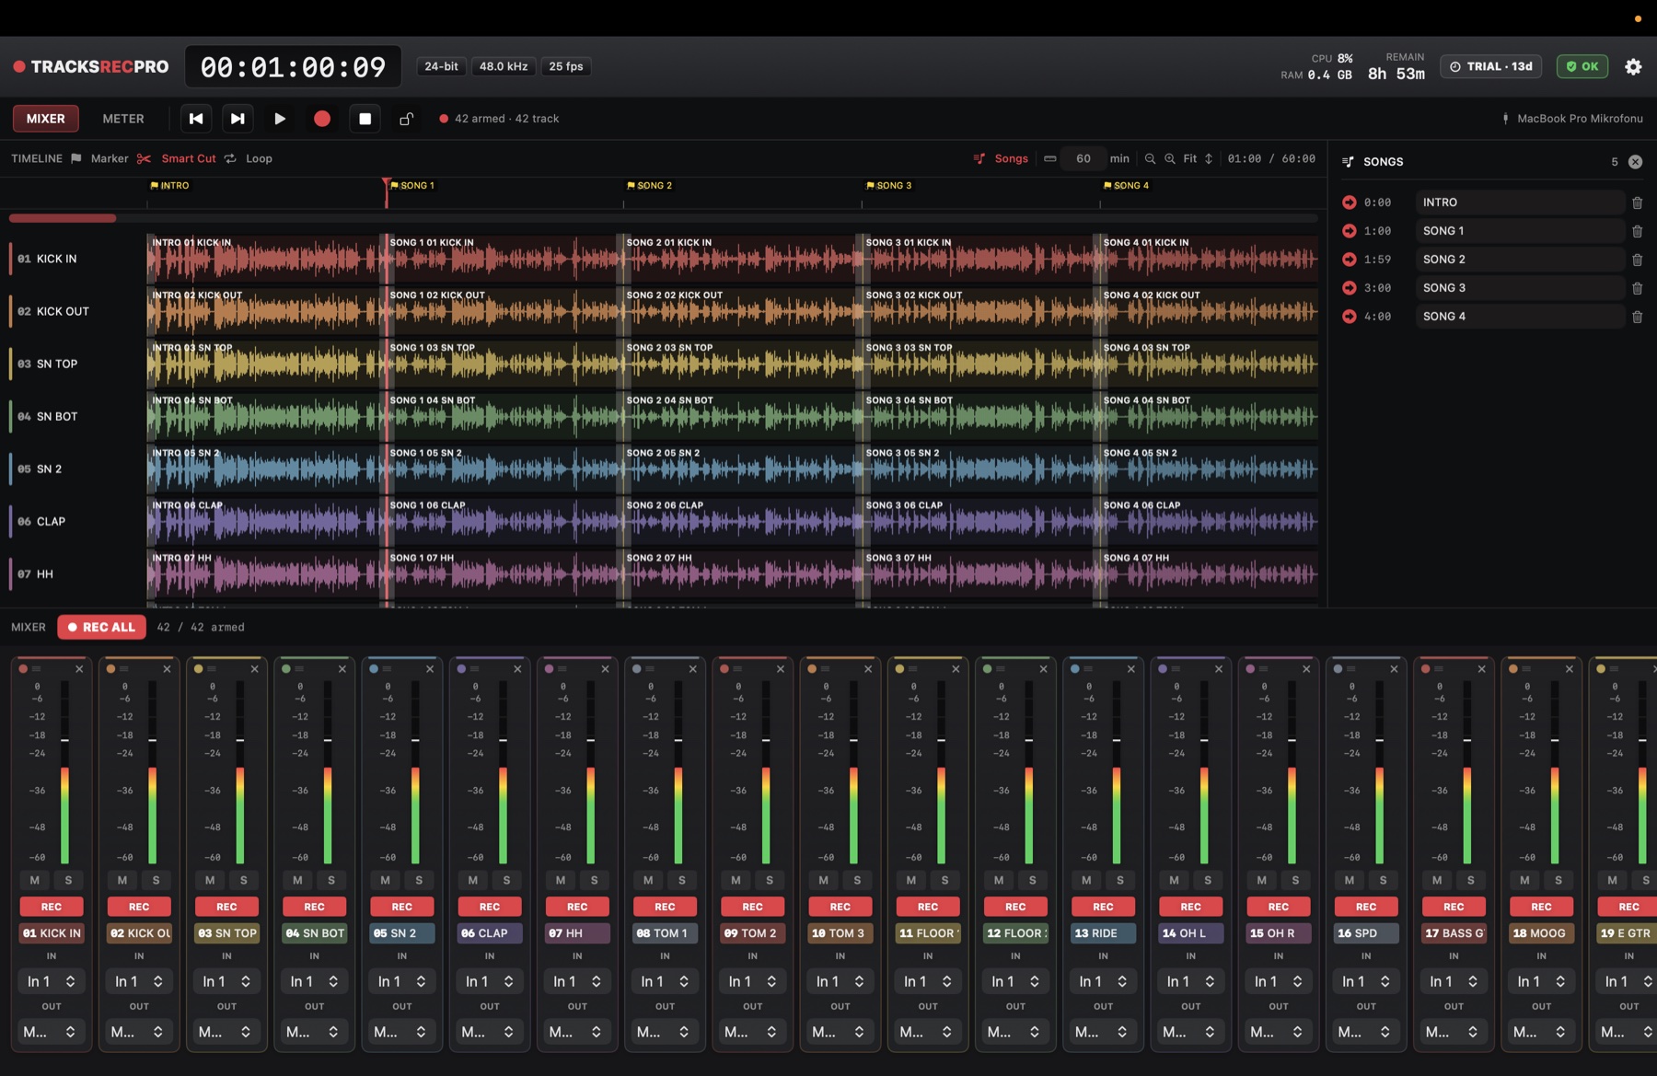Jump to SONG 3 using its arrow icon
The height and width of the screenshot is (1076, 1657).
pyautogui.click(x=1350, y=288)
